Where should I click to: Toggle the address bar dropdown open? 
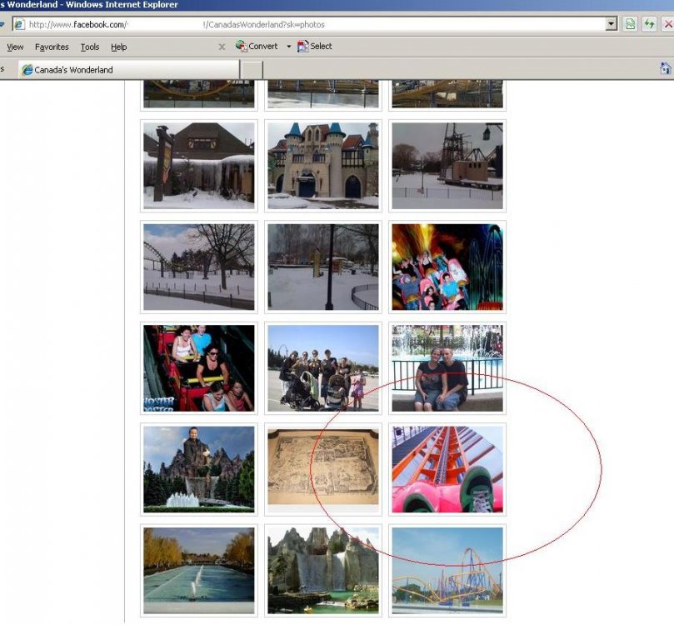click(x=611, y=24)
